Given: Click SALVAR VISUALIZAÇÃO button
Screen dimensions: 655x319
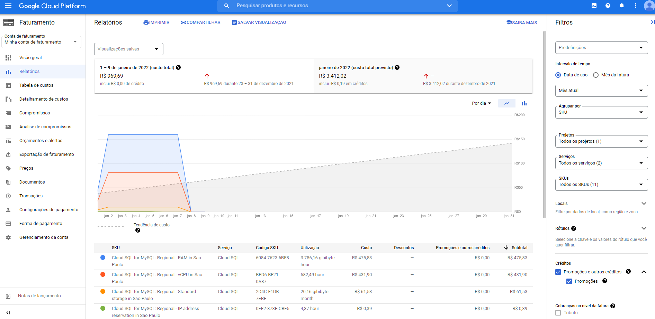Looking at the screenshot, I should (259, 22).
